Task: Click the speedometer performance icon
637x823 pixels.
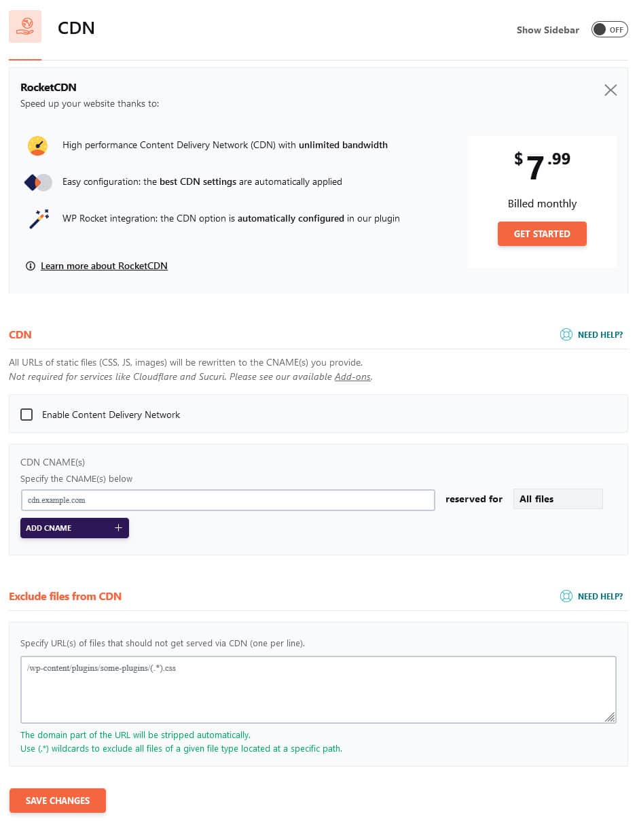Action: point(37,145)
